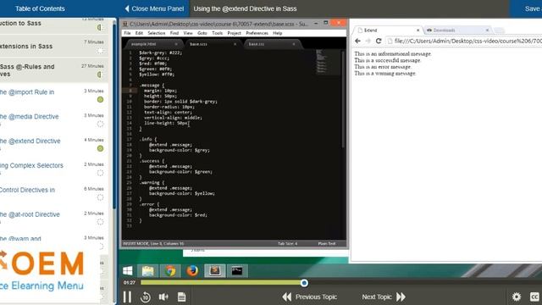Image resolution: width=542 pixels, height=305 pixels.
Task: Close Menu Panel
Action: point(154,8)
